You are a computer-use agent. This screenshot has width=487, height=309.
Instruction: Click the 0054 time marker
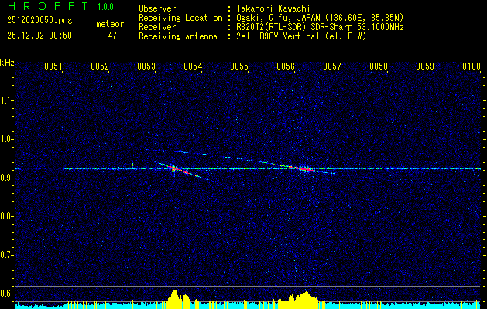pyautogui.click(x=193, y=66)
